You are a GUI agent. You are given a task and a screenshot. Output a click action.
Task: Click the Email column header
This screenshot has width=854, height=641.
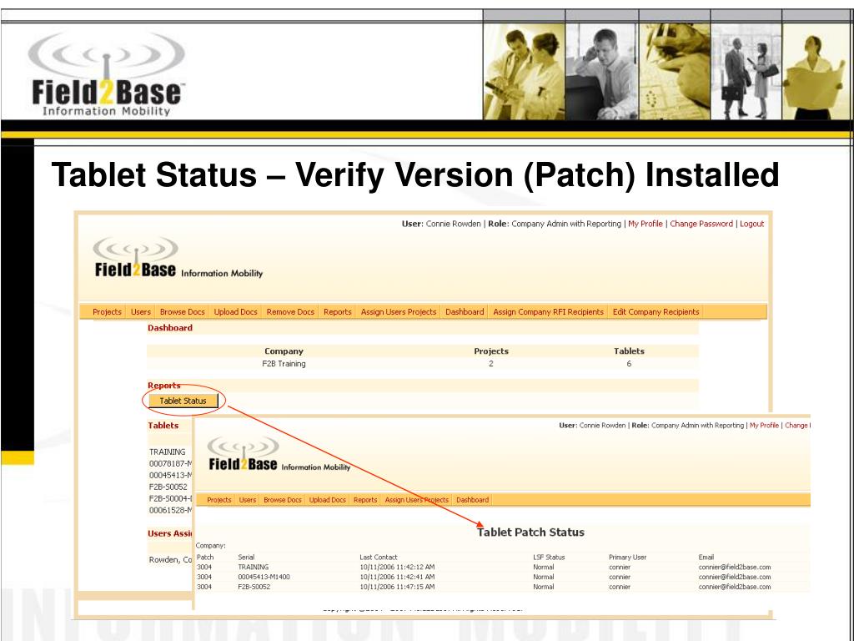(706, 557)
